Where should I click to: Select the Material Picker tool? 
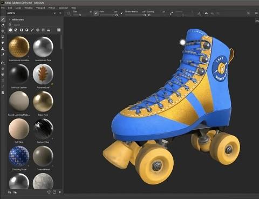[3, 55]
